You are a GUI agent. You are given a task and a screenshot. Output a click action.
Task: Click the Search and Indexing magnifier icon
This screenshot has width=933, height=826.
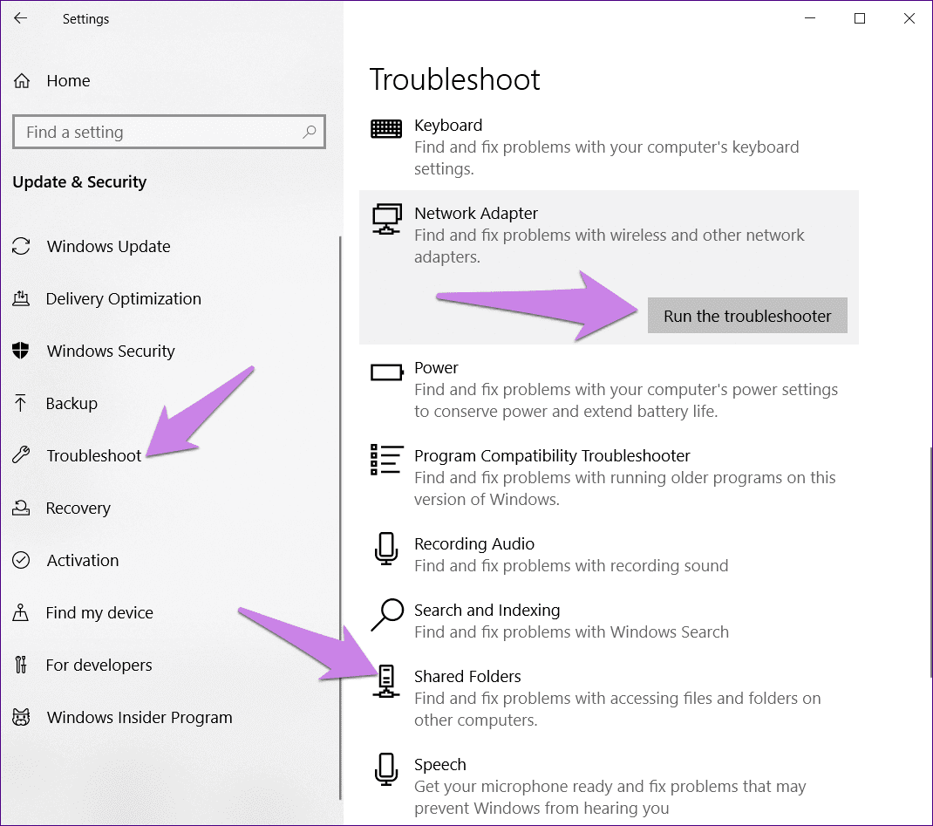click(387, 615)
